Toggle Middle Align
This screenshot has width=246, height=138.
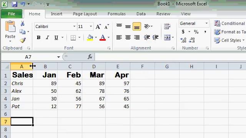click(128, 26)
